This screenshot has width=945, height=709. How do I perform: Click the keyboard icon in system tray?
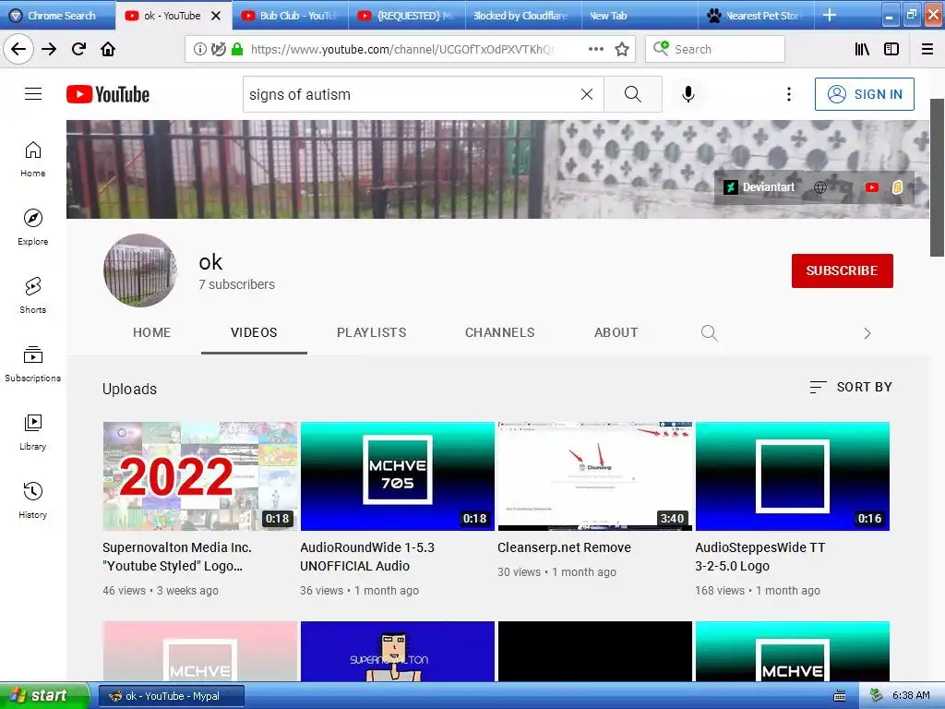coord(839,696)
